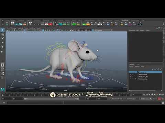Open the Options menu in layer editor
The width and height of the screenshot is (165, 123).
click(137, 67)
